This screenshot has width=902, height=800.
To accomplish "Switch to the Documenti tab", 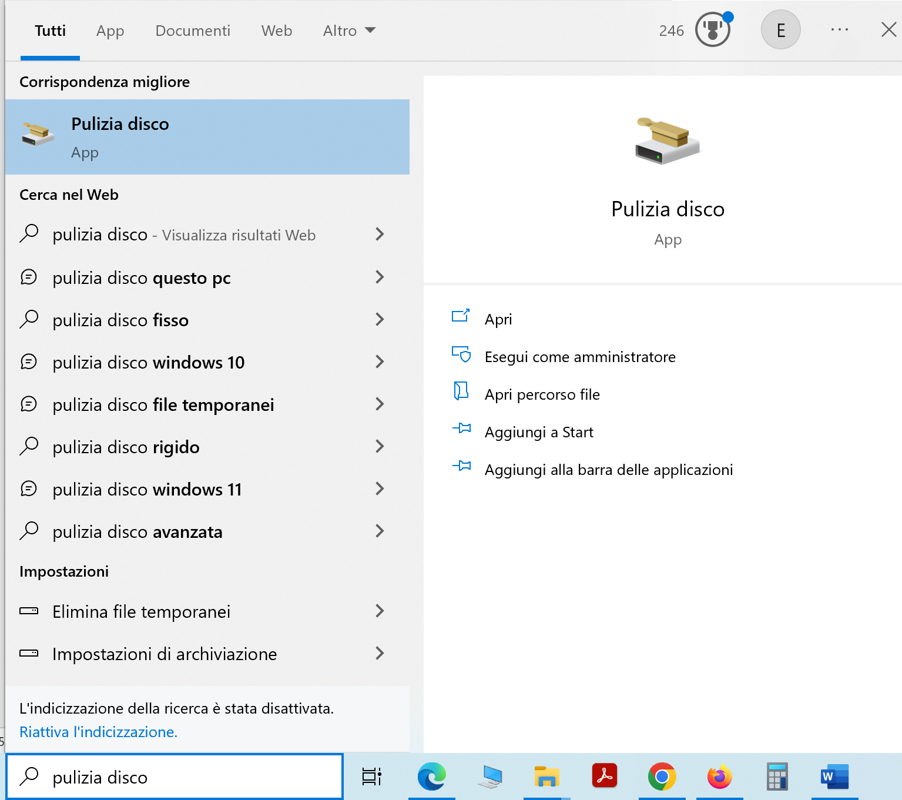I will (193, 31).
